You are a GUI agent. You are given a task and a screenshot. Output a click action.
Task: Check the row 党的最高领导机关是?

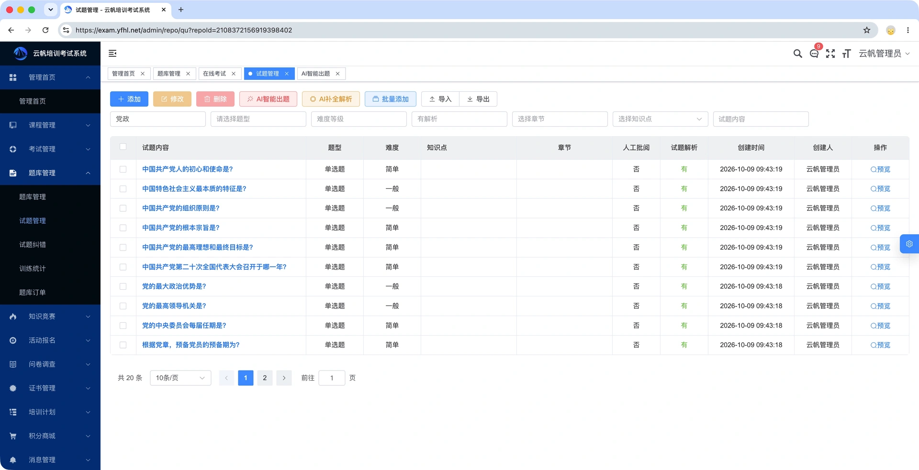123,306
